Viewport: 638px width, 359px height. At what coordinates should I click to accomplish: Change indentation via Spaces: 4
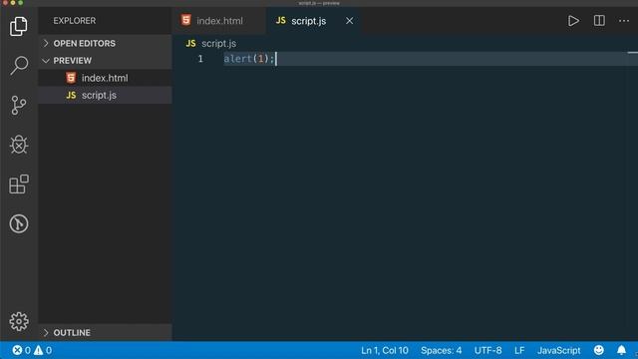tap(441, 350)
